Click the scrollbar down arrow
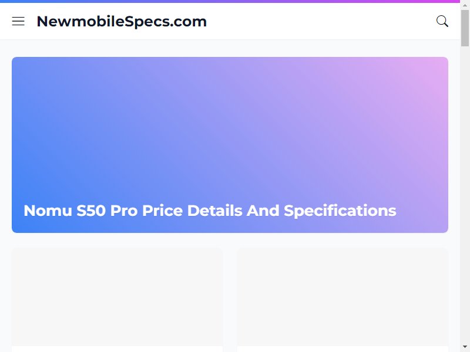Image resolution: width=470 pixels, height=352 pixels. pyautogui.click(x=465, y=347)
